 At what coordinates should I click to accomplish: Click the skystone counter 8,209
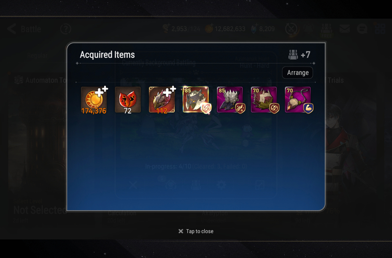point(267,29)
